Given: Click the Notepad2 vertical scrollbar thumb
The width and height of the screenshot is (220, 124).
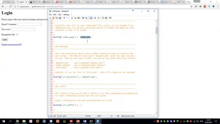Looking at the screenshot, I should pos(157,30).
